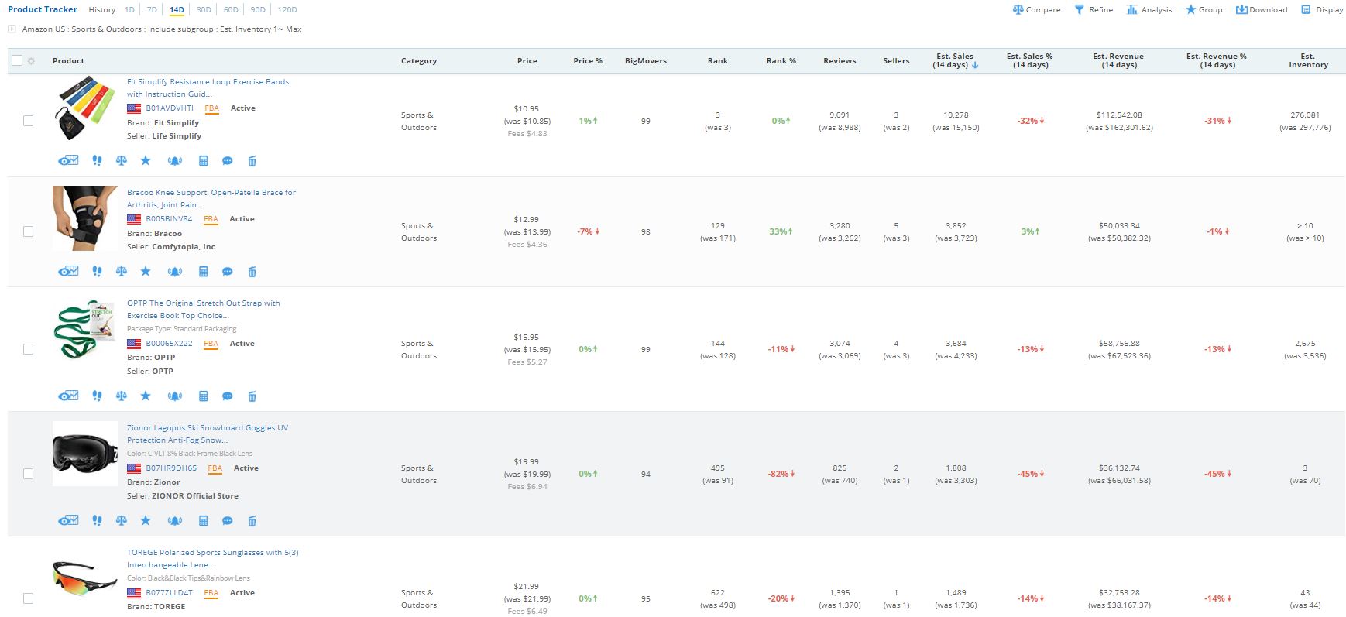Delete OPTP Stretch Out Strap with trash icon
1346x617 pixels.
point(252,396)
